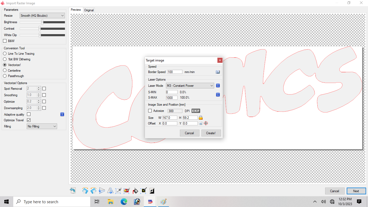Launch Microsoft Edge from the taskbar
The width and height of the screenshot is (368, 207).
tap(124, 202)
